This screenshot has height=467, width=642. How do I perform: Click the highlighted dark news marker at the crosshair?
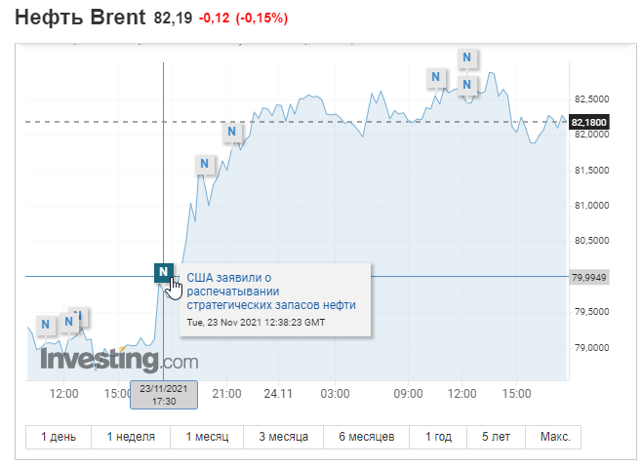tap(163, 272)
